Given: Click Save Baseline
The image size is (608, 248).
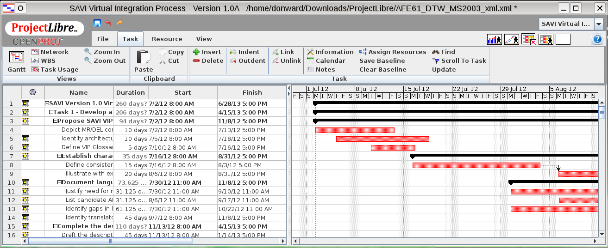Looking at the screenshot, I should [x=382, y=61].
